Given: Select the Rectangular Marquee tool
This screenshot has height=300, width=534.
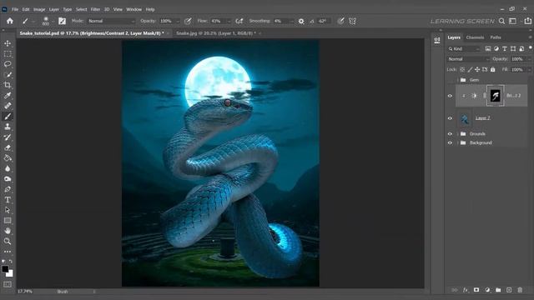Looking at the screenshot, I should point(8,54).
